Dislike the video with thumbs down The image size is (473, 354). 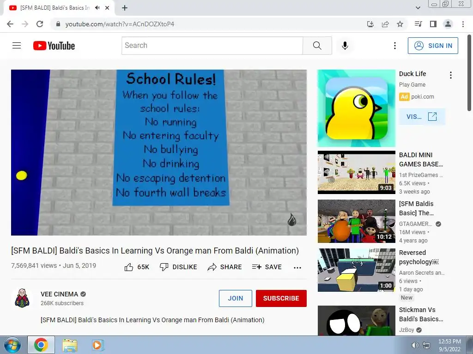pos(178,267)
